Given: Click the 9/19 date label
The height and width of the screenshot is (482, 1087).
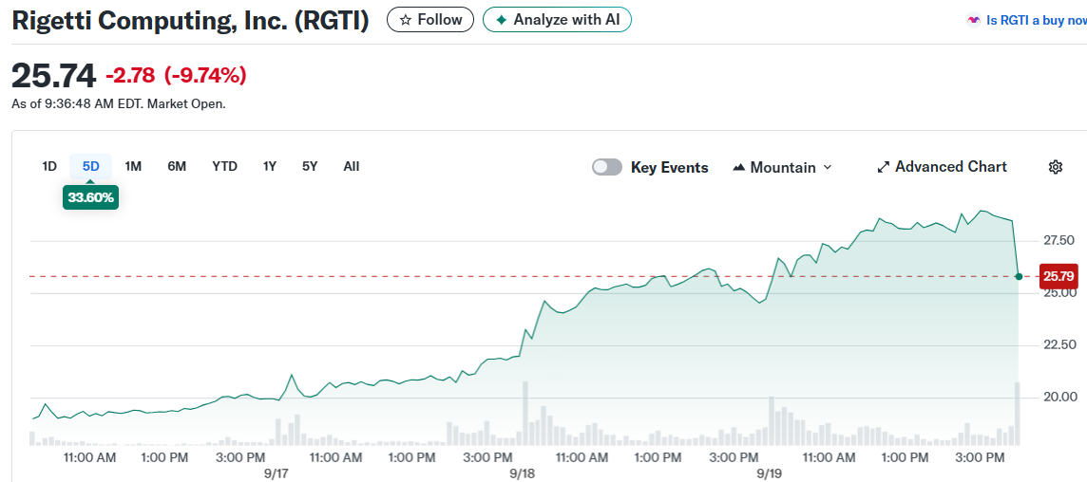Looking at the screenshot, I should (x=769, y=473).
